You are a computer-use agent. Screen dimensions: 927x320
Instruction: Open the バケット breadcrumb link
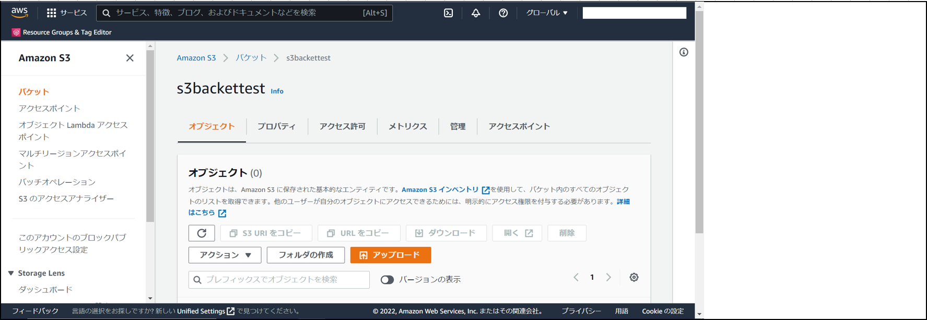[251, 58]
